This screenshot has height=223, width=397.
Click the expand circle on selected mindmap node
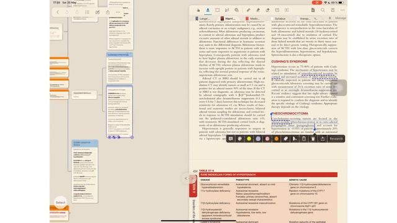click(x=132, y=138)
